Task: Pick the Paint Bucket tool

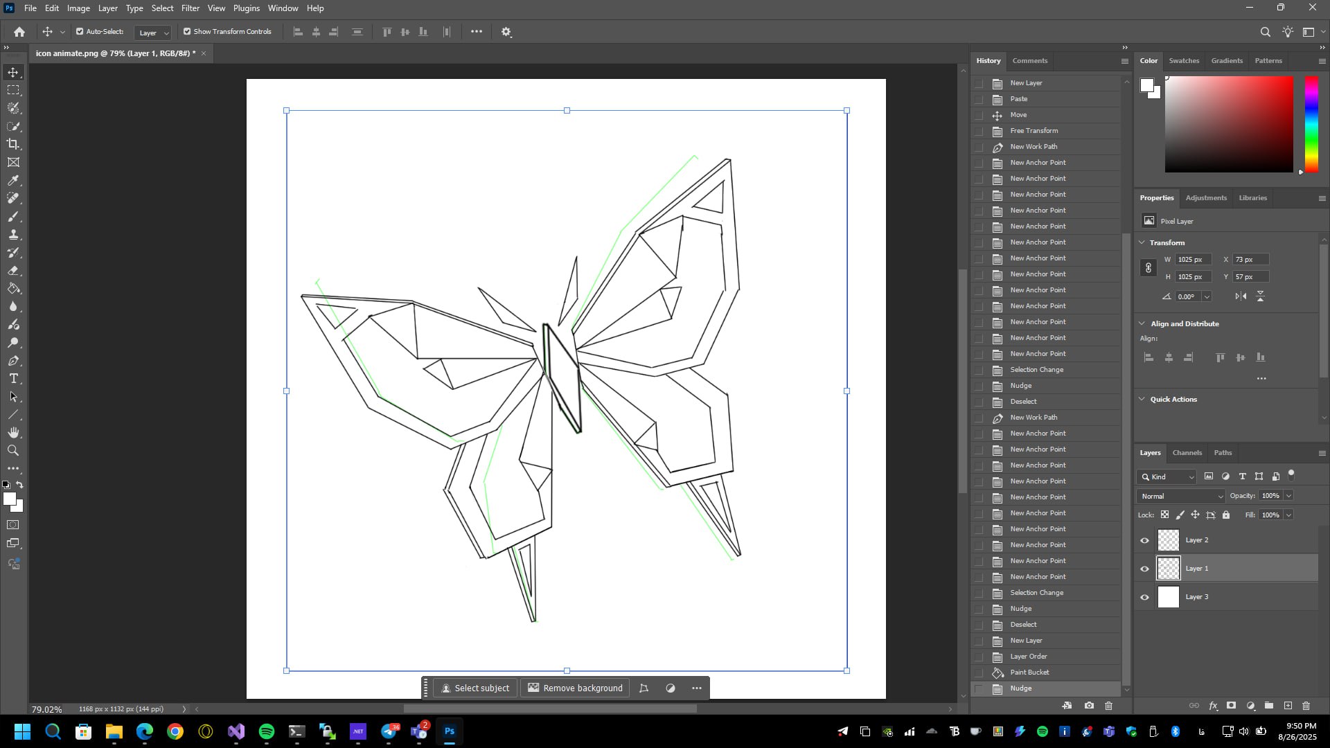Action: coord(13,289)
